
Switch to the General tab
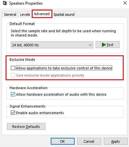(x=10, y=14)
